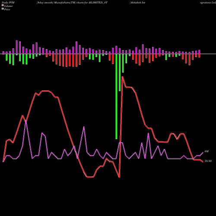This screenshot has width=216, height=216.
Task: Click the 0M volume end label
Action: [206, 152]
